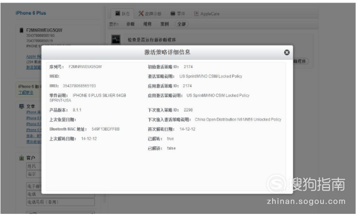358x219 pixels.
Task: Click the 产品版本 value 8.1.1
Action: 77,110
